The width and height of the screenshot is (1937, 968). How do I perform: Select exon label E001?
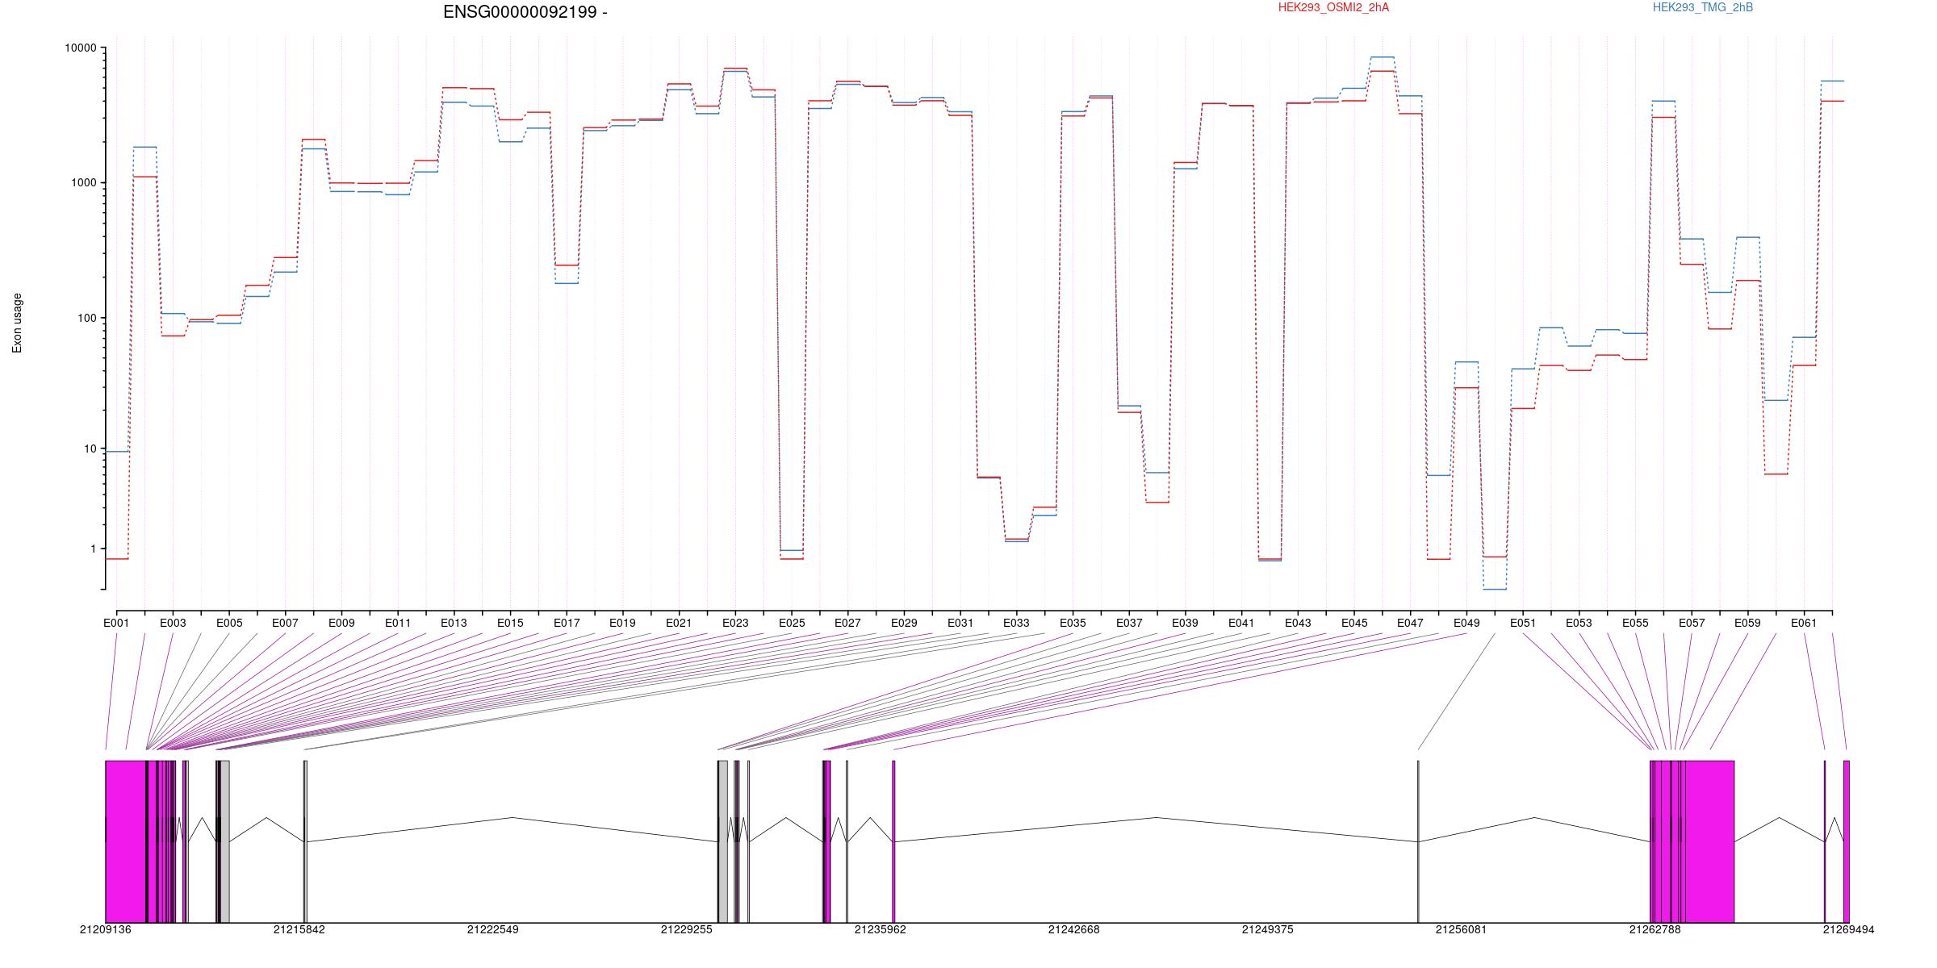point(116,623)
